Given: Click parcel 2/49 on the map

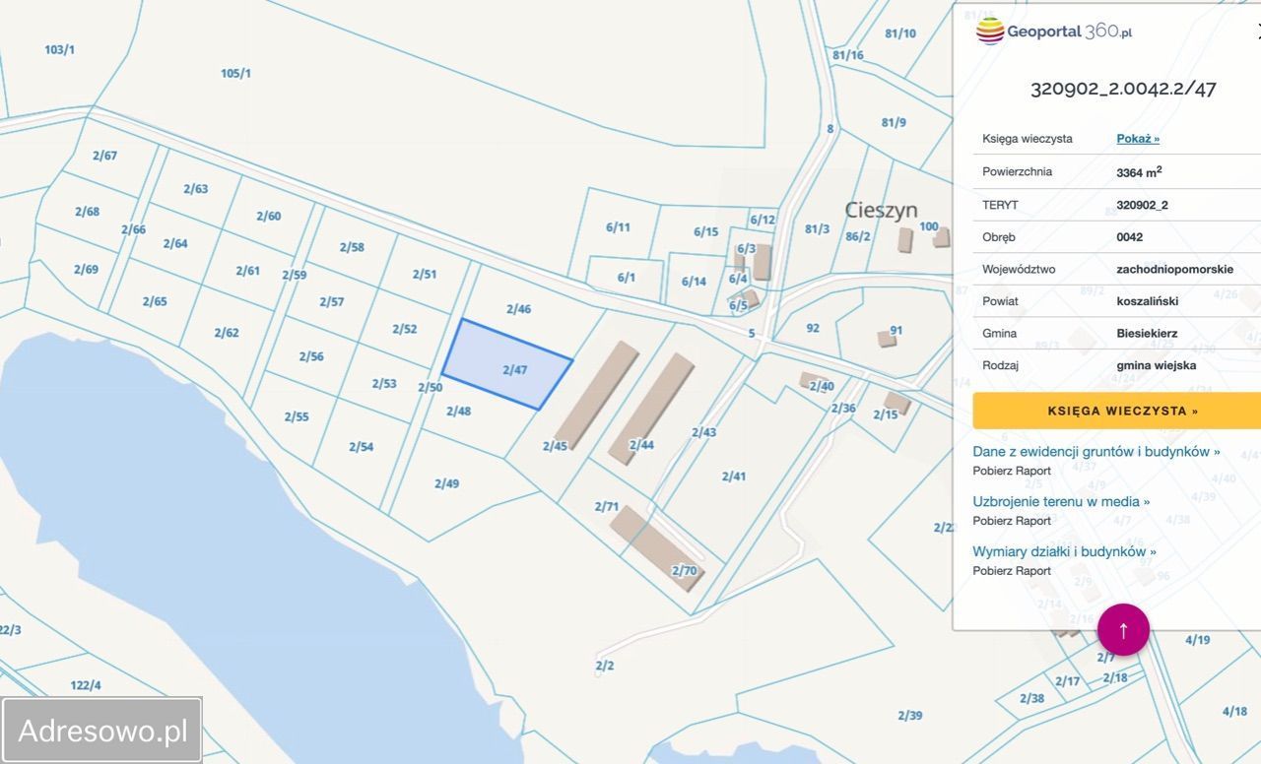Looking at the screenshot, I should point(446,483).
